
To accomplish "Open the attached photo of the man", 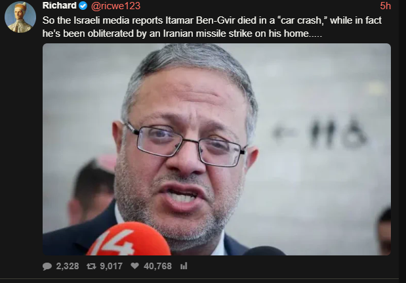I will [216, 149].
